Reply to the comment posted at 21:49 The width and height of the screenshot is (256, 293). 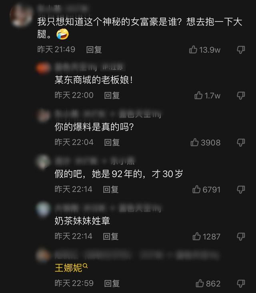pyautogui.click(x=94, y=50)
